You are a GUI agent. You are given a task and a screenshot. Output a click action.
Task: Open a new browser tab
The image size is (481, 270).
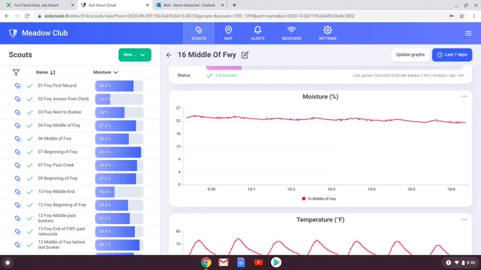click(234, 5)
